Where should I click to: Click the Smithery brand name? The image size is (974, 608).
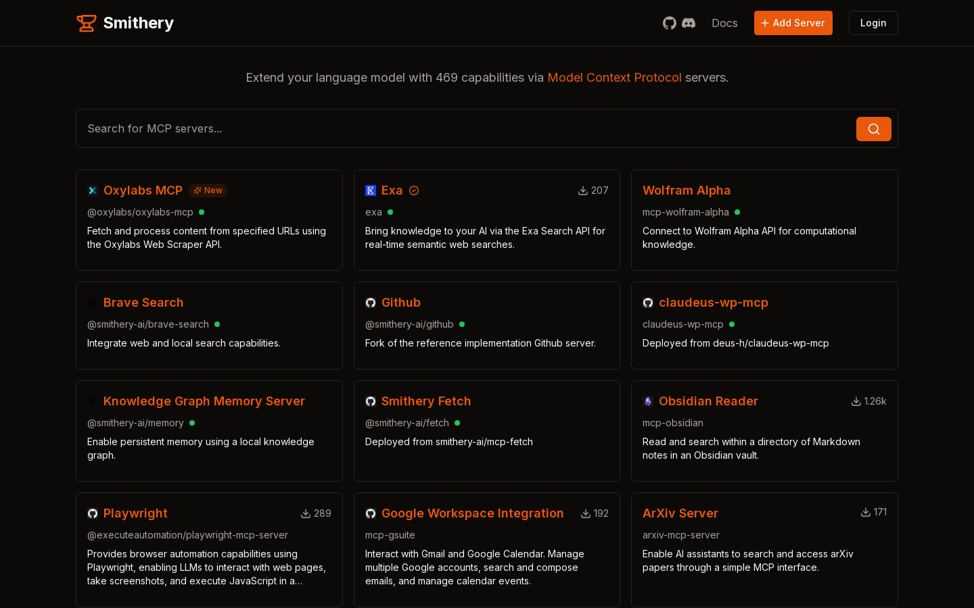(139, 23)
